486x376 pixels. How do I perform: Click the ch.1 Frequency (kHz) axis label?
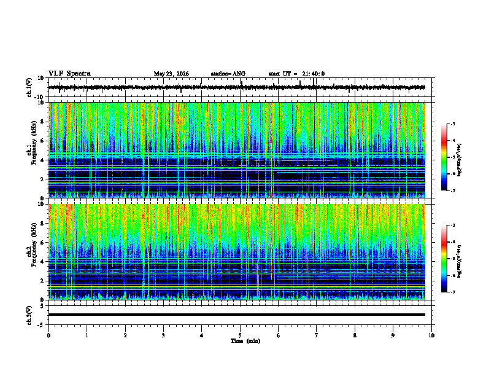[x=31, y=150]
